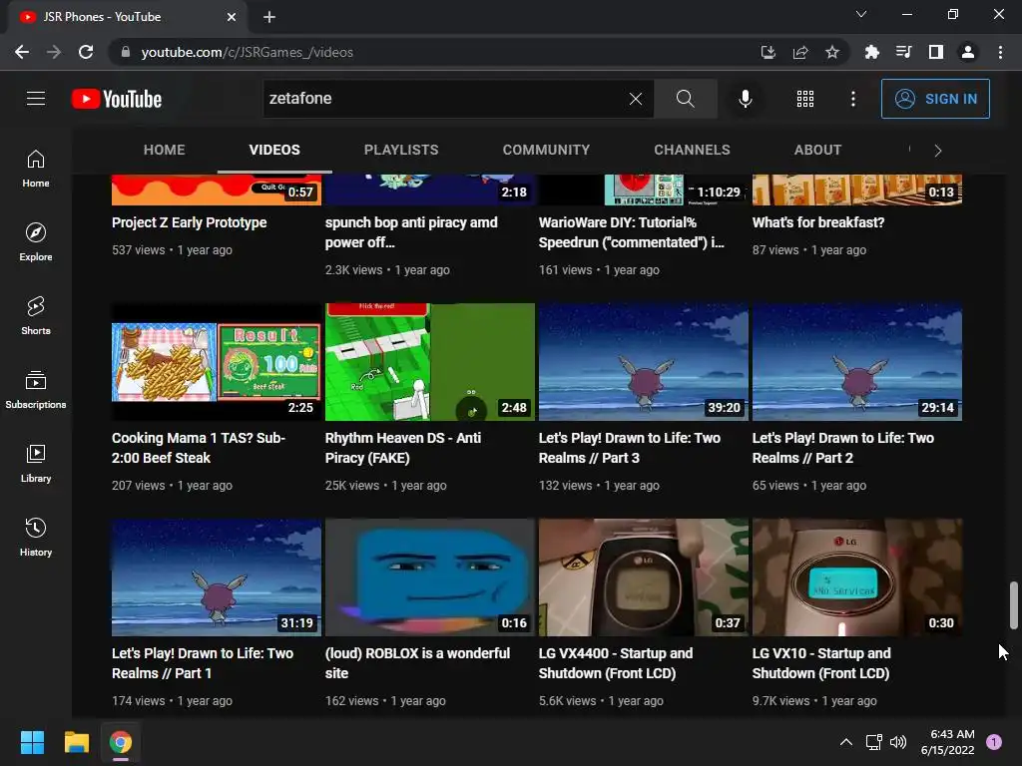This screenshot has height=766, width=1022.
Task: Open YouTube settings three-dot menu
Action: point(852,99)
